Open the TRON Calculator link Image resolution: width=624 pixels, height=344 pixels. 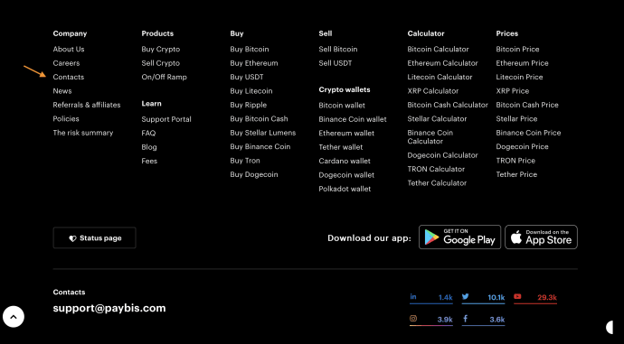(436, 169)
